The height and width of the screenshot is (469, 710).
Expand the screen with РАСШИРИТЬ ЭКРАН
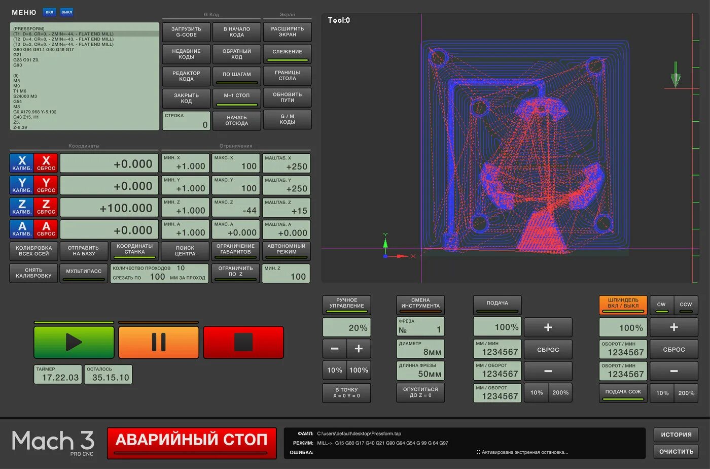click(287, 31)
